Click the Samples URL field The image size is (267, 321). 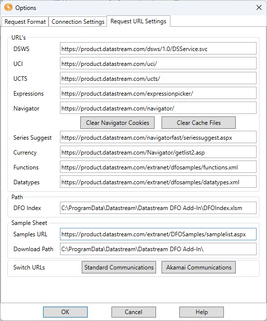(x=158, y=234)
